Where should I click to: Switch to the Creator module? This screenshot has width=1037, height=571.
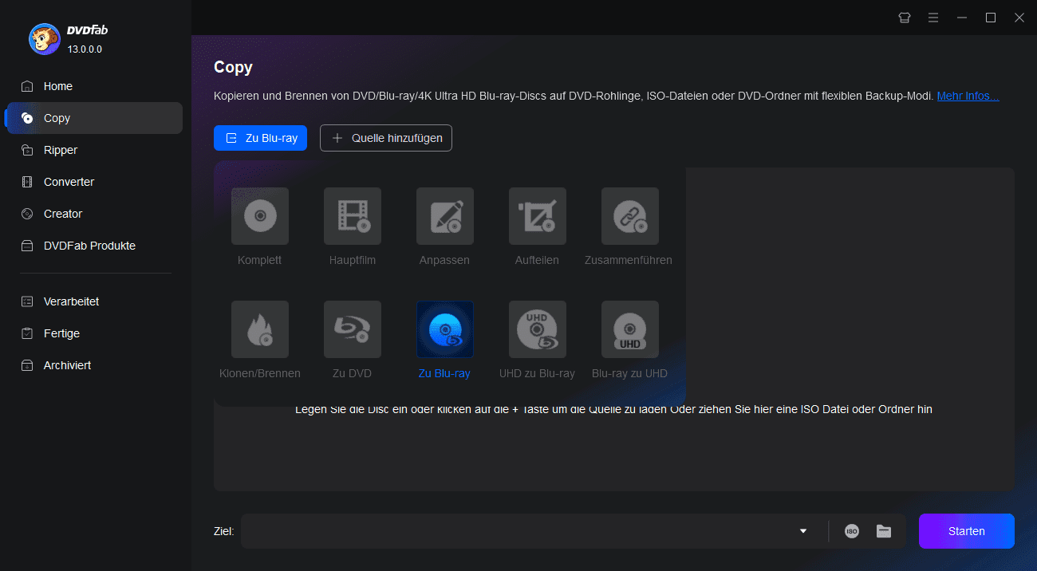pyautogui.click(x=94, y=214)
